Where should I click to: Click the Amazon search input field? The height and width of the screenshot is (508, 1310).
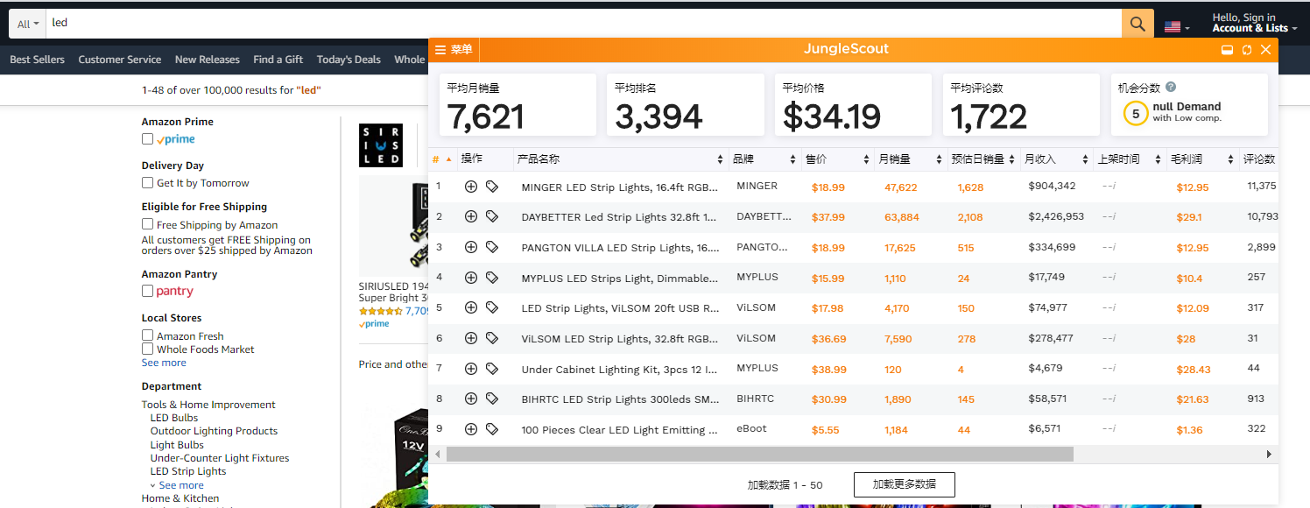583,24
